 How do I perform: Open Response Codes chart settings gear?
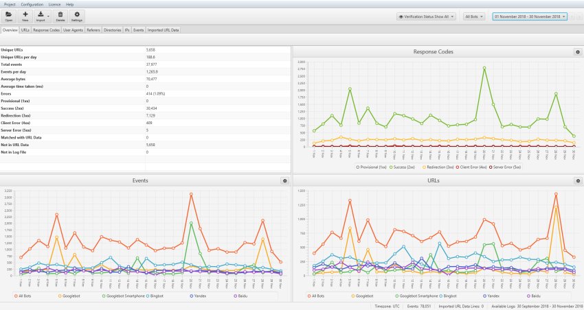577,51
